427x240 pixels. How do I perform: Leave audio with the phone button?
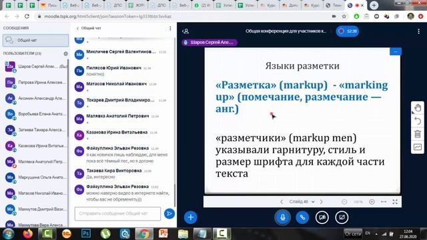[302, 217]
